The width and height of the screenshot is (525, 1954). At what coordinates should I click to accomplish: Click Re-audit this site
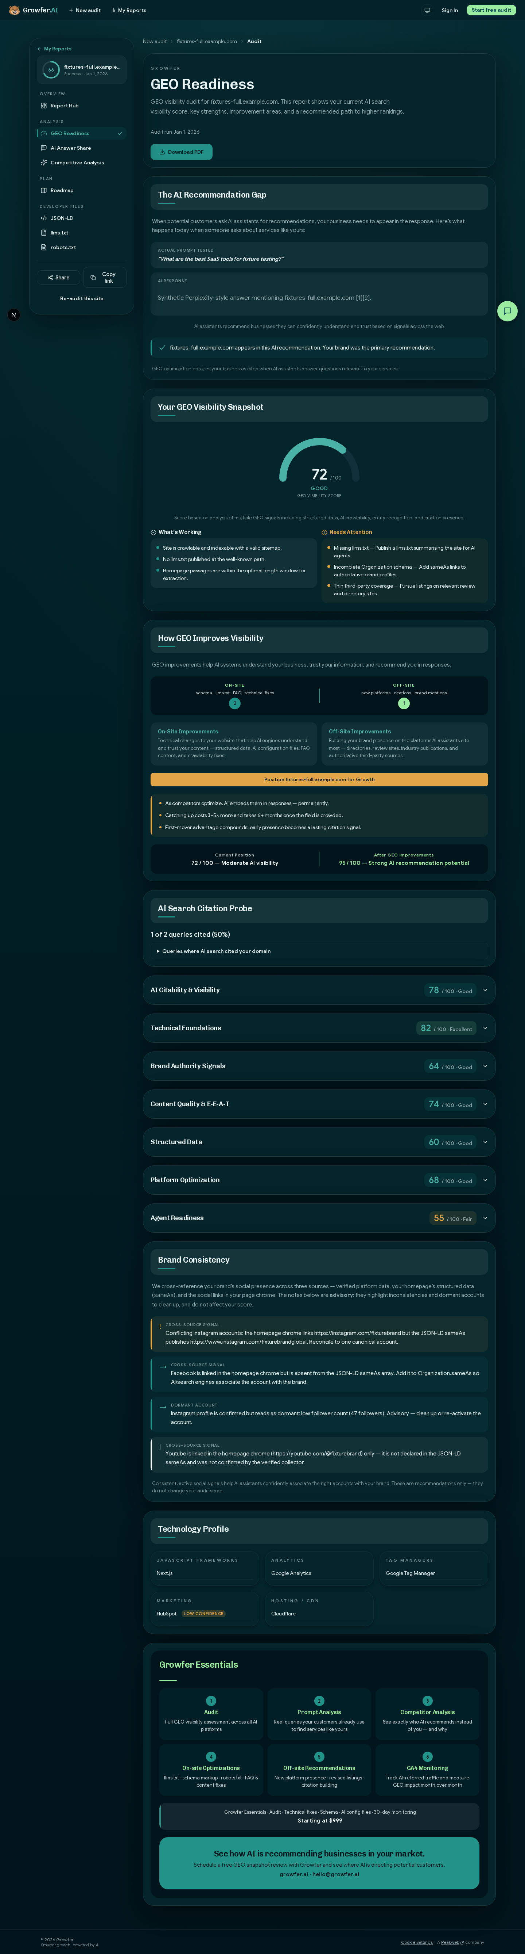(x=82, y=299)
